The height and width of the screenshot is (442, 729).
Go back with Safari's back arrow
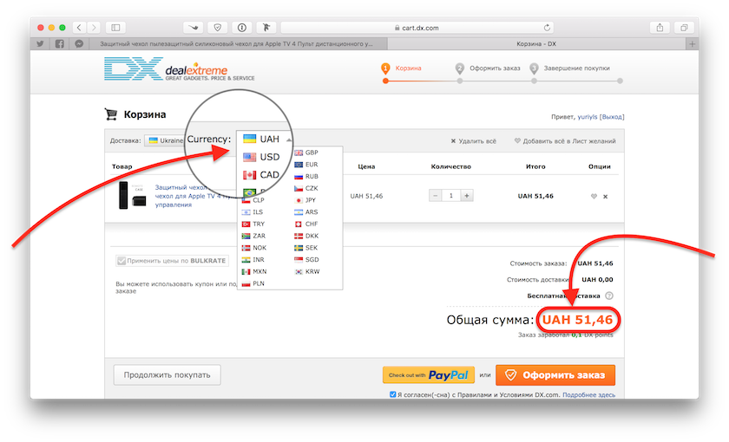79,28
